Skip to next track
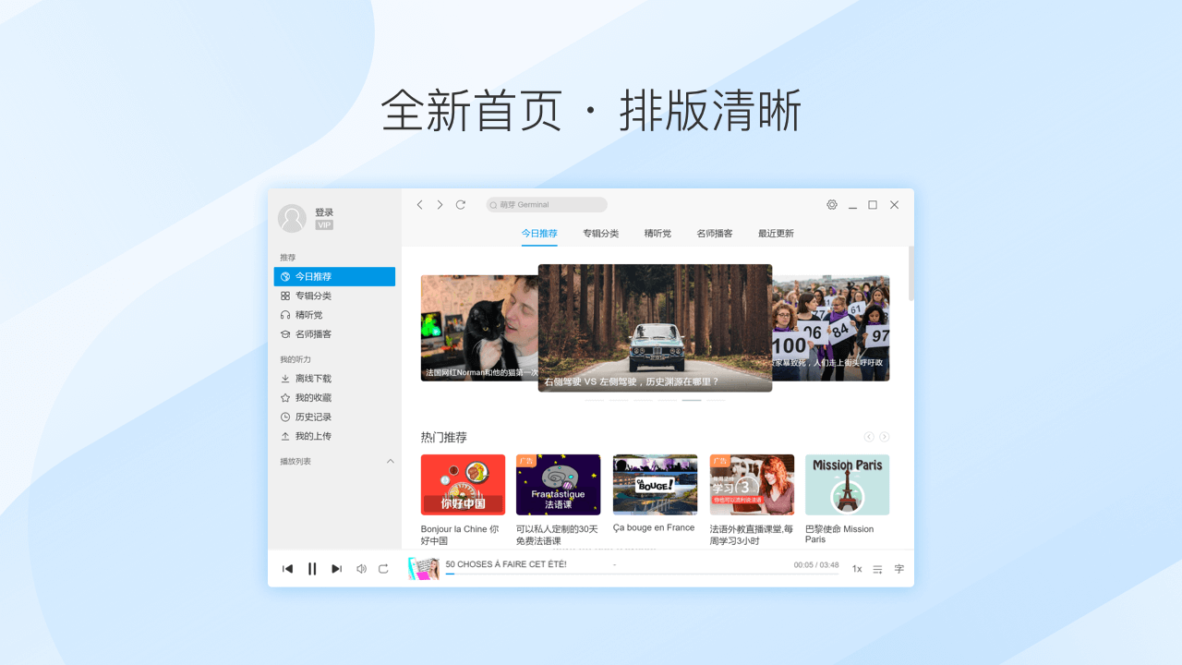 tap(336, 569)
